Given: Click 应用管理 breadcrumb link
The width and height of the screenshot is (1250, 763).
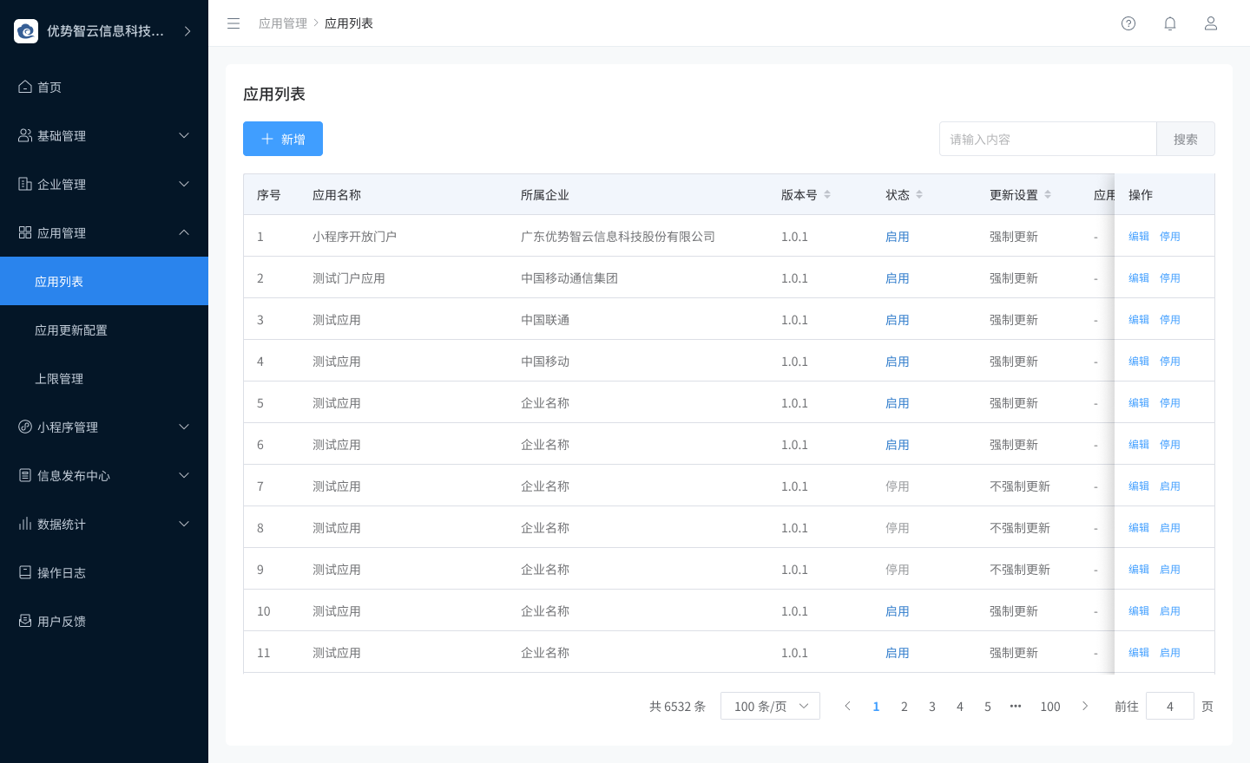Looking at the screenshot, I should (x=283, y=23).
